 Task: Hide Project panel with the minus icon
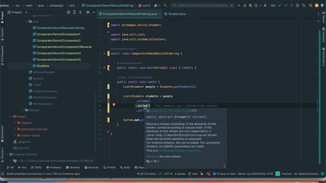coord(94,12)
